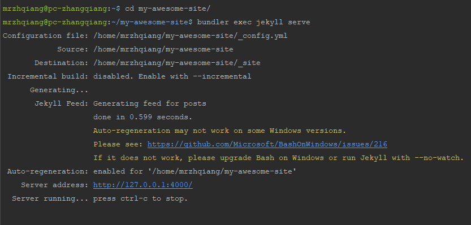Click 'Generating feed for posts' text
471x225 pixels.
(x=150, y=103)
